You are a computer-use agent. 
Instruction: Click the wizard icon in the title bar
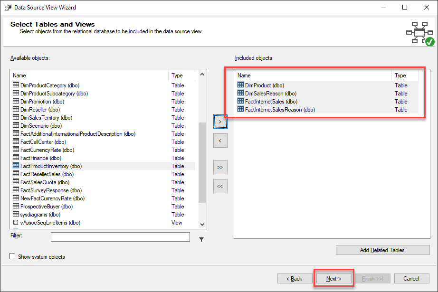click(7, 7)
